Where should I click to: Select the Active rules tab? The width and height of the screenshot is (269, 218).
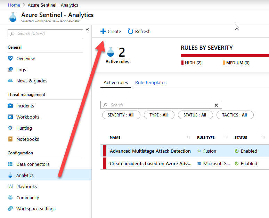point(116,82)
